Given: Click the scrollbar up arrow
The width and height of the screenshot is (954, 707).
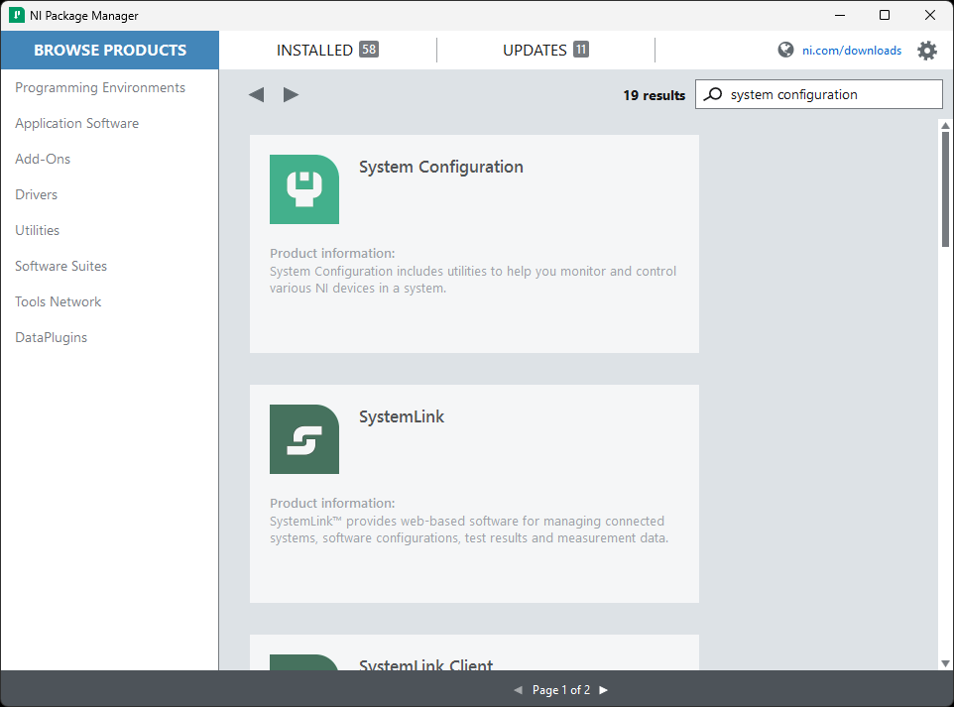Looking at the screenshot, I should click(x=945, y=125).
